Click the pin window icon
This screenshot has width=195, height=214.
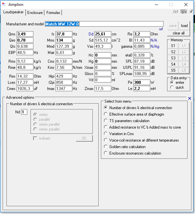tap(191, 11)
